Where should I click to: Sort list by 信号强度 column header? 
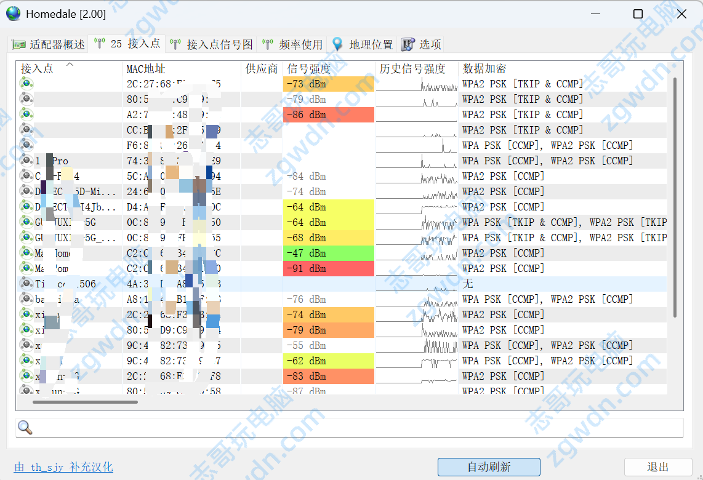(x=309, y=68)
